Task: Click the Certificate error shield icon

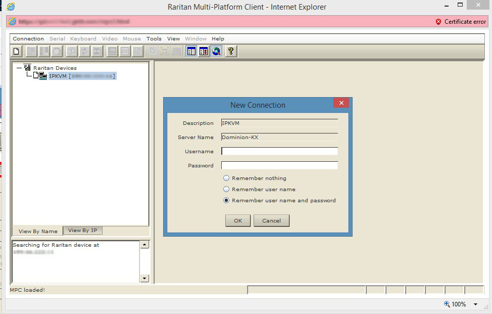Action: [438, 22]
